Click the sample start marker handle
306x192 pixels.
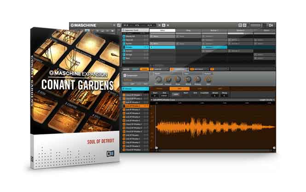[x=156, y=148]
